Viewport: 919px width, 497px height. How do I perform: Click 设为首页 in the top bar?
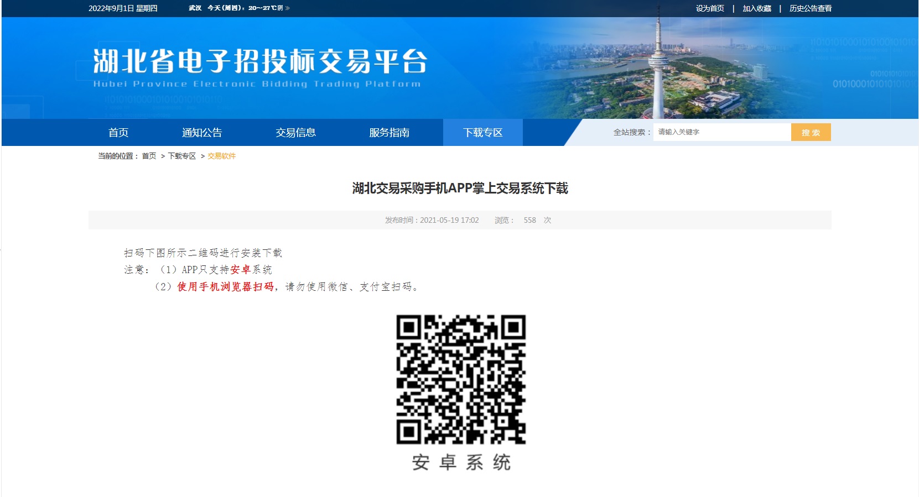point(710,8)
